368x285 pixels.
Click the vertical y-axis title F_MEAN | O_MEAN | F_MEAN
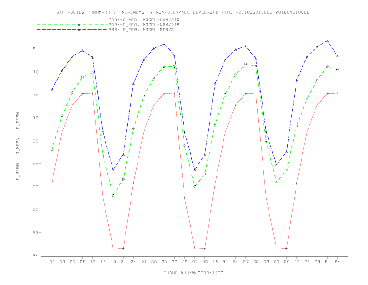click(x=18, y=146)
